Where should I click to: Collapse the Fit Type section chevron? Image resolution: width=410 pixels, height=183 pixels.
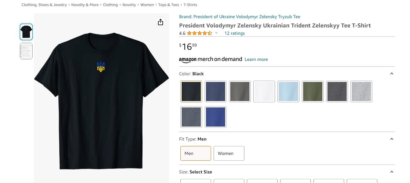(391, 139)
